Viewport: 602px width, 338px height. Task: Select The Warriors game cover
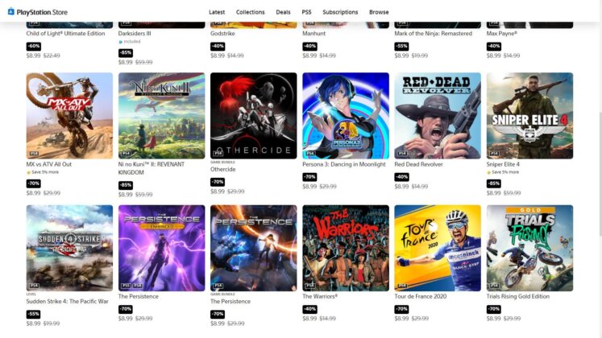pos(346,248)
